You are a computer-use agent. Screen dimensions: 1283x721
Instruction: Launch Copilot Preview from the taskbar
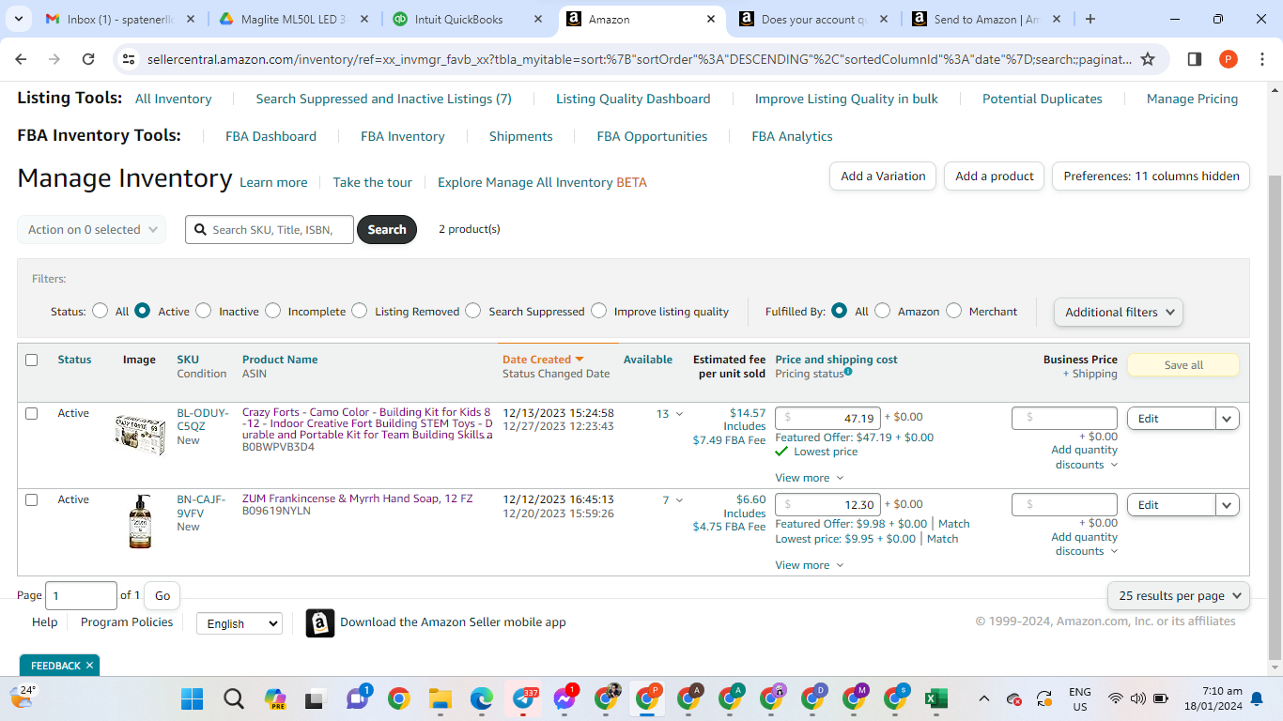tap(275, 698)
